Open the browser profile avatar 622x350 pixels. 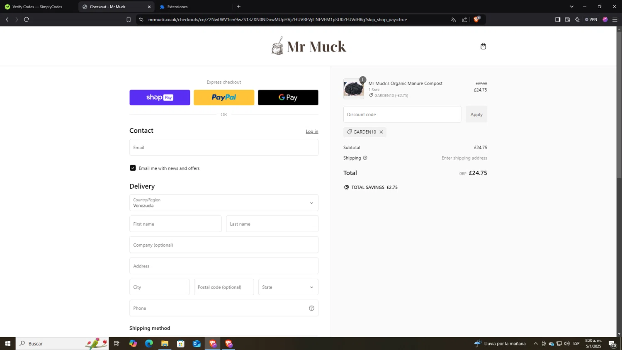tap(605, 19)
